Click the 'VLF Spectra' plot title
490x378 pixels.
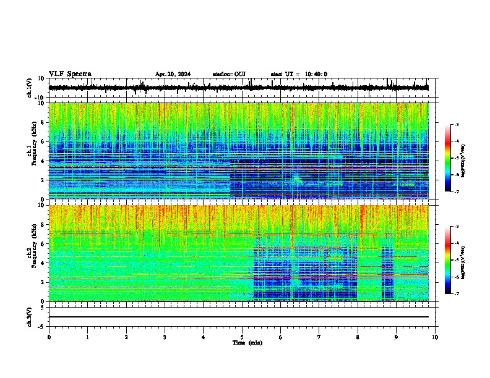pyautogui.click(x=70, y=74)
